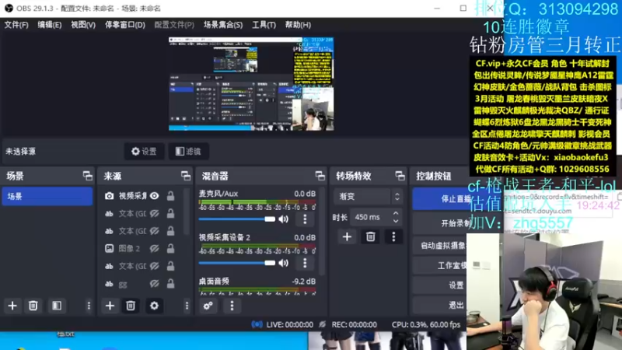Open more options in 来源 panel toolbar
This screenshot has width=622, height=350.
[x=187, y=306]
